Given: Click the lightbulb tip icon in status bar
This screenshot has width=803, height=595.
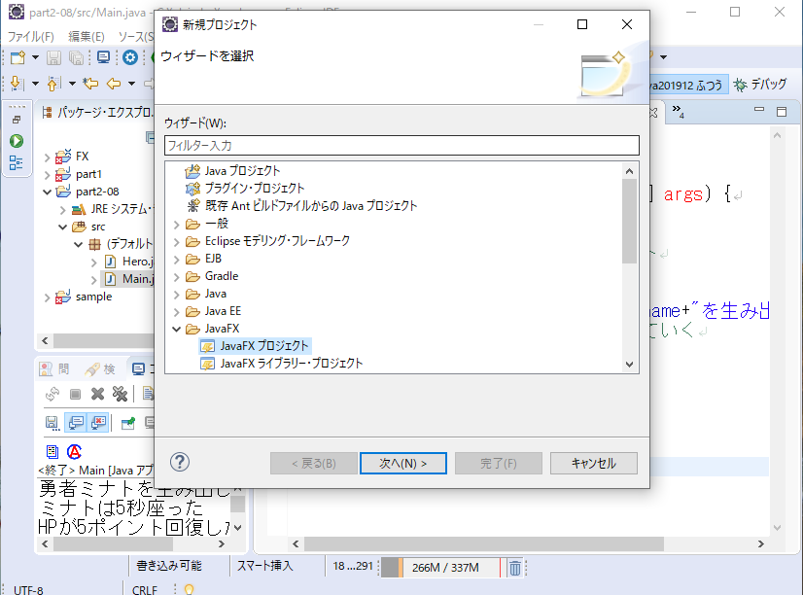Looking at the screenshot, I should pos(189,589).
